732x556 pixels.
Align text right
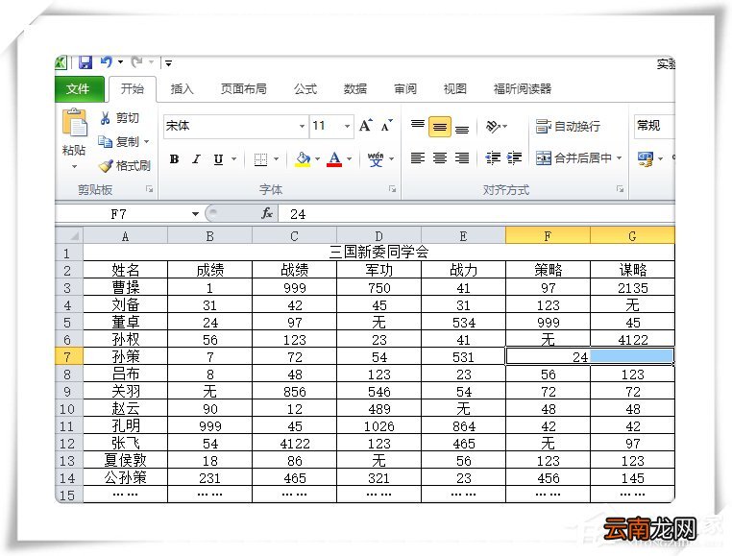(x=462, y=157)
